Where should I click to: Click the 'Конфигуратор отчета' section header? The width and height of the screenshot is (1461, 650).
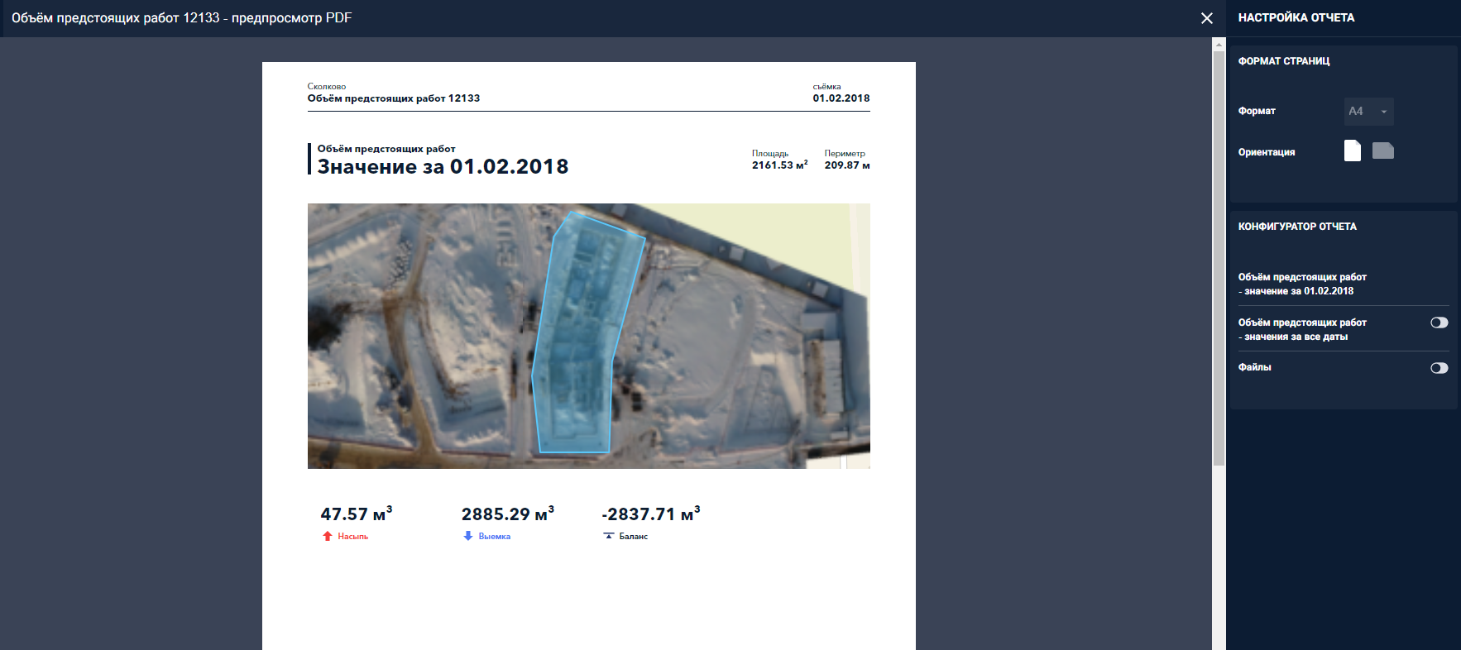click(x=1296, y=227)
